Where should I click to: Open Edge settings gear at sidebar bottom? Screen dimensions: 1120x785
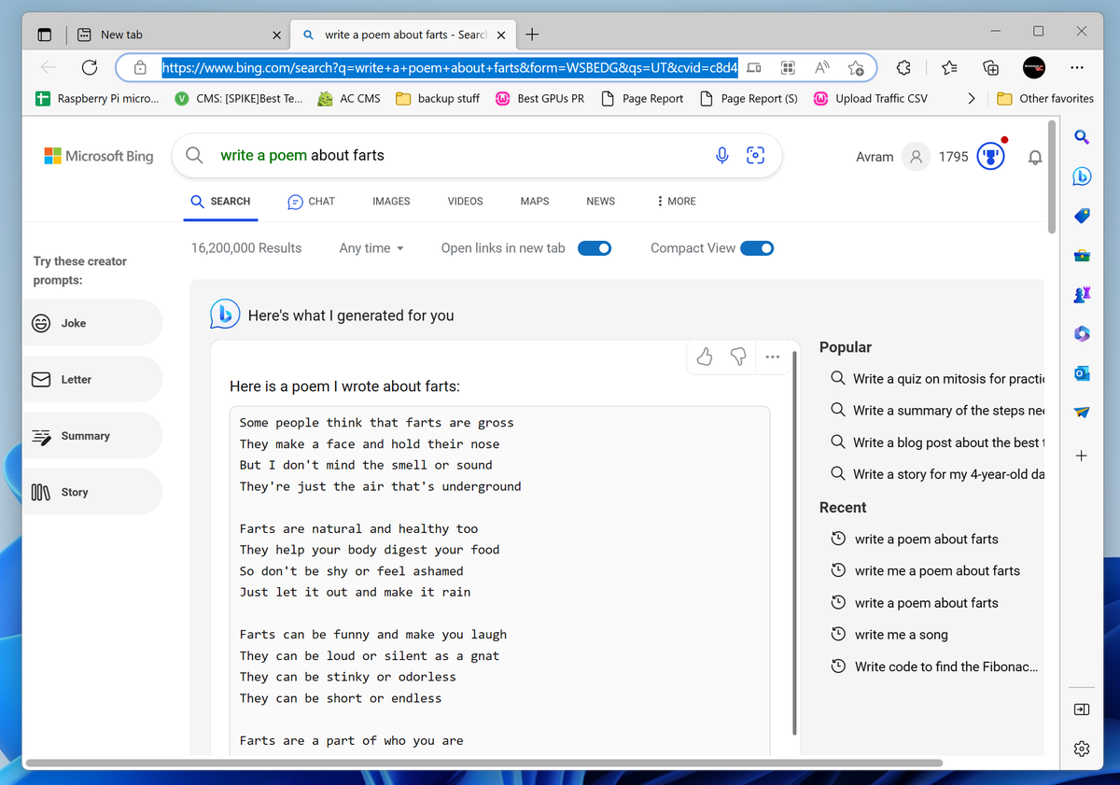click(x=1081, y=749)
